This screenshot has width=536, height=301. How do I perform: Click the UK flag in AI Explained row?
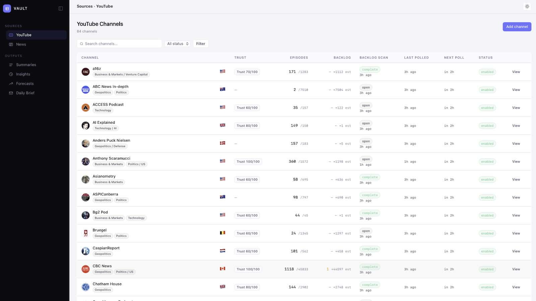point(222,125)
